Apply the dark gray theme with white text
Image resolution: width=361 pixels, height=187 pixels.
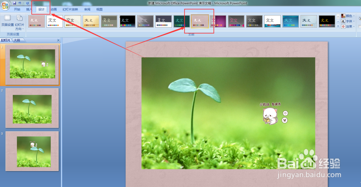[255, 21]
